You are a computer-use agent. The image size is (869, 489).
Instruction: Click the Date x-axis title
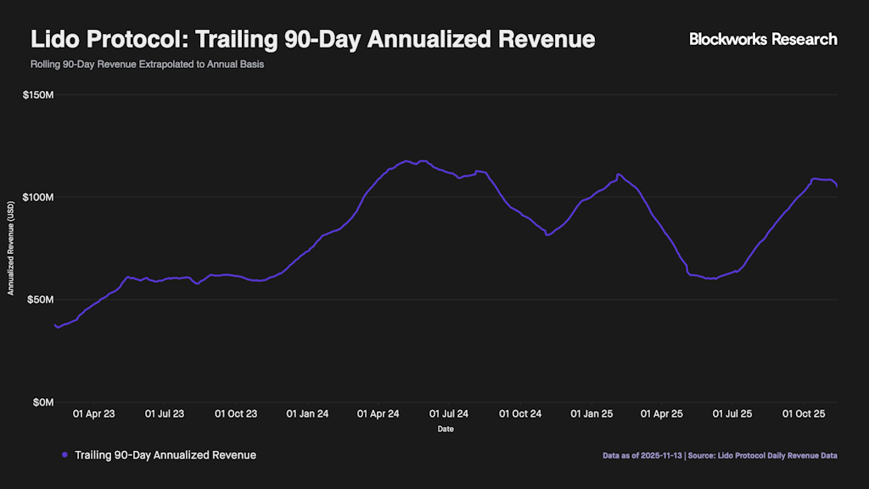[x=446, y=430]
